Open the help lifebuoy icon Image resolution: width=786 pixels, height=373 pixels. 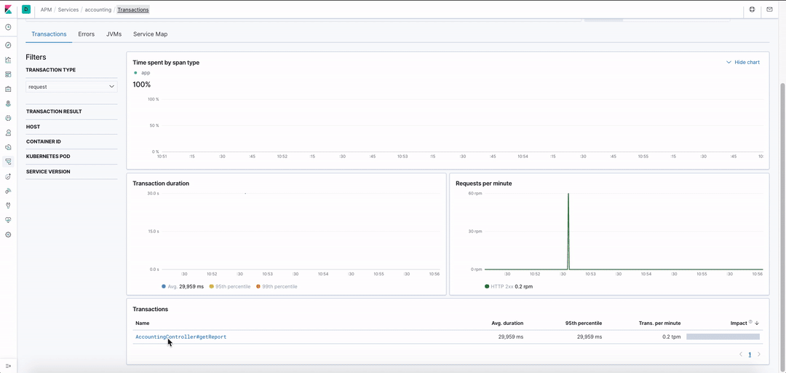(752, 9)
